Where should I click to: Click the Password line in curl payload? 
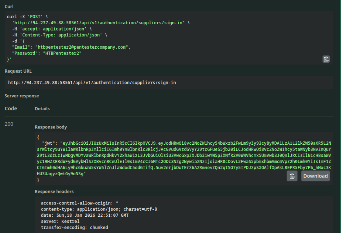(x=46, y=53)
